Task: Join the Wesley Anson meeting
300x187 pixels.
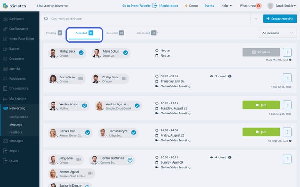Action: pos(261,105)
